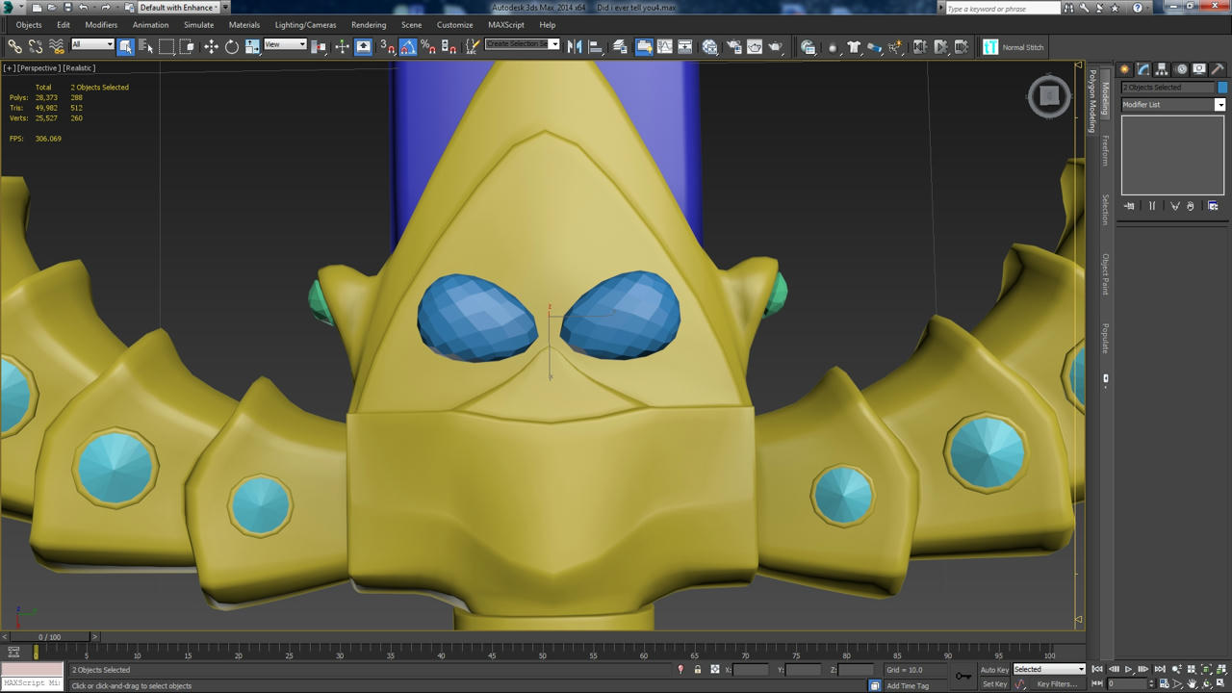Open the reference coordinate system View dropdown
1232x693 pixels.
tap(285, 45)
